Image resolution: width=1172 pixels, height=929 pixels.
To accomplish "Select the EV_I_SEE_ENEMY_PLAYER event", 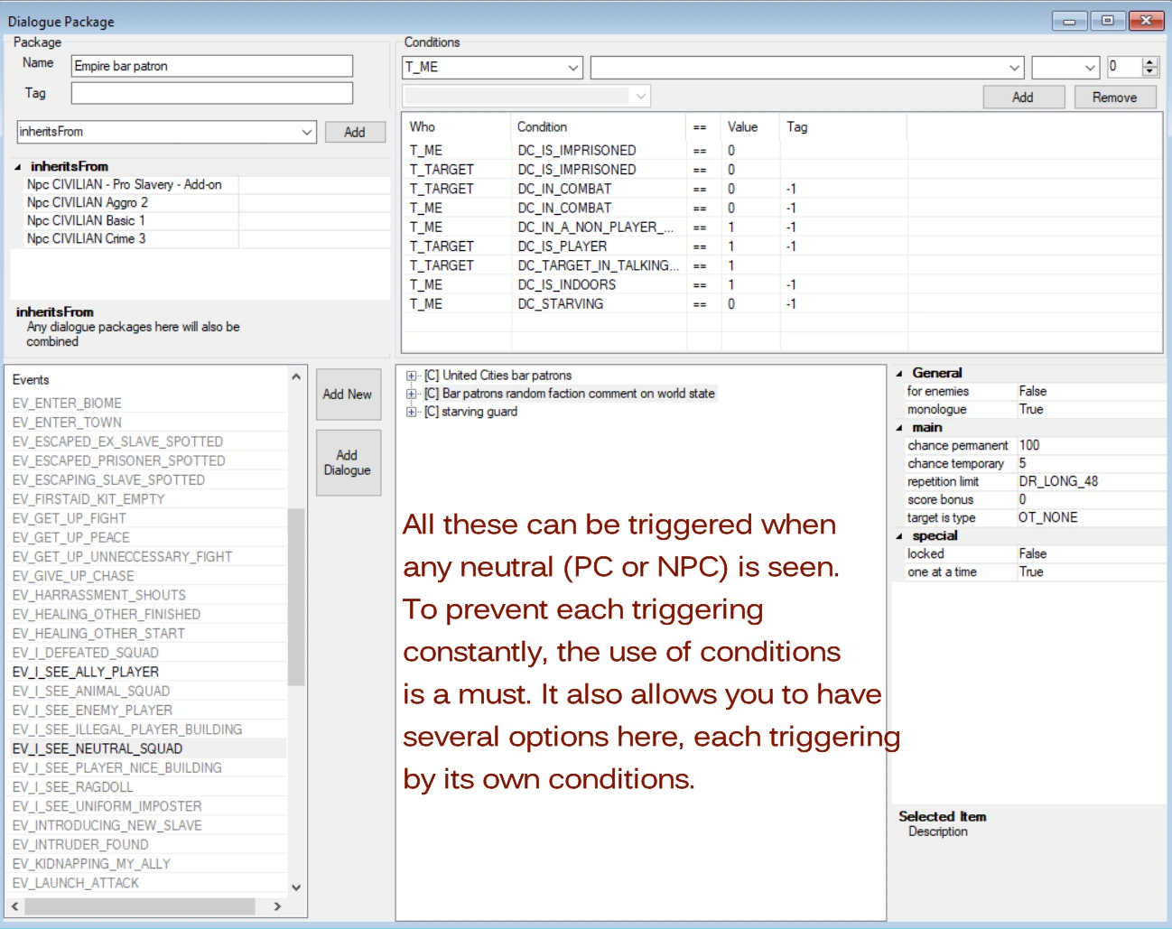I will [x=148, y=711].
